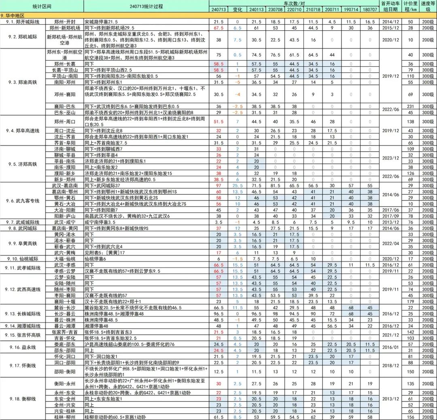Select the '2015/12' first-EMU date cell
This screenshot has width=437, height=420.
click(390, 28)
